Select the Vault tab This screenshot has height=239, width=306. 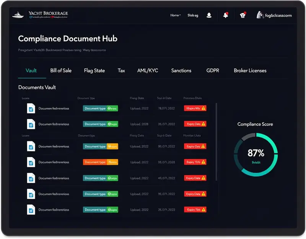[31, 70]
